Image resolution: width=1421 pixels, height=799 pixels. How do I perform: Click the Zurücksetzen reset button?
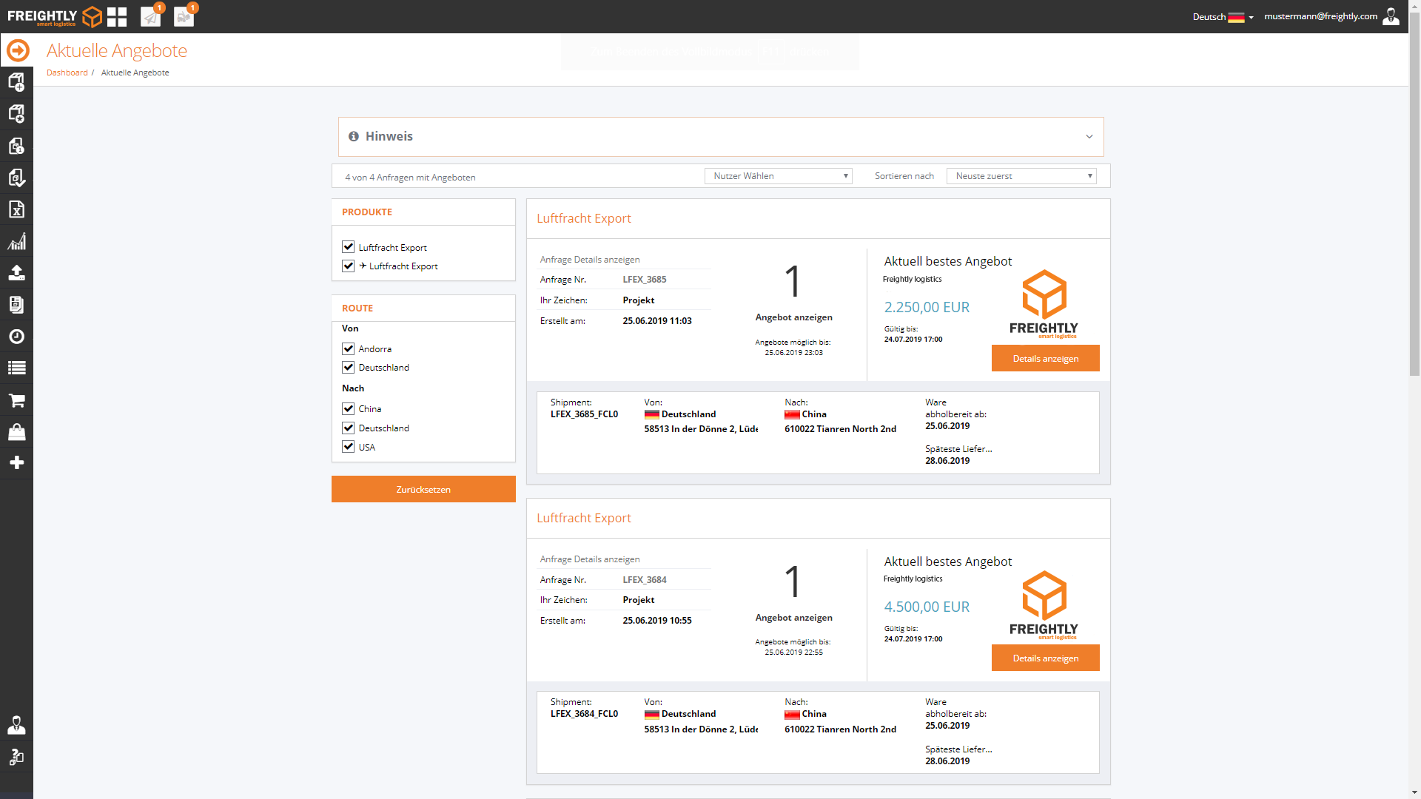point(423,489)
